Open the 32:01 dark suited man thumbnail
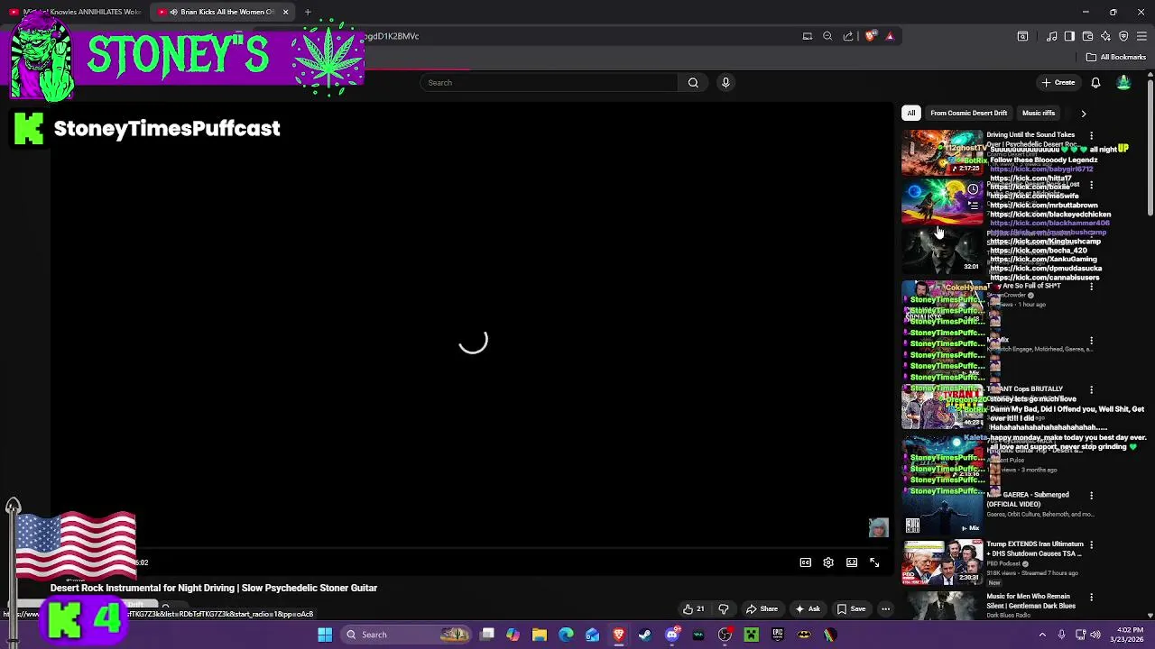The width and height of the screenshot is (1155, 649). point(943,251)
